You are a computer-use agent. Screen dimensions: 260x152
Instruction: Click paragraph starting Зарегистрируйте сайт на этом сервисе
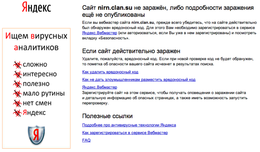(165, 98)
